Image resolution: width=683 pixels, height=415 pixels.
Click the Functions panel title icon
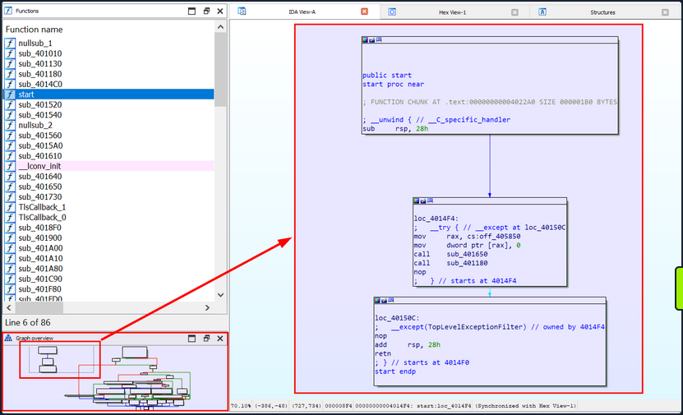coord(8,11)
